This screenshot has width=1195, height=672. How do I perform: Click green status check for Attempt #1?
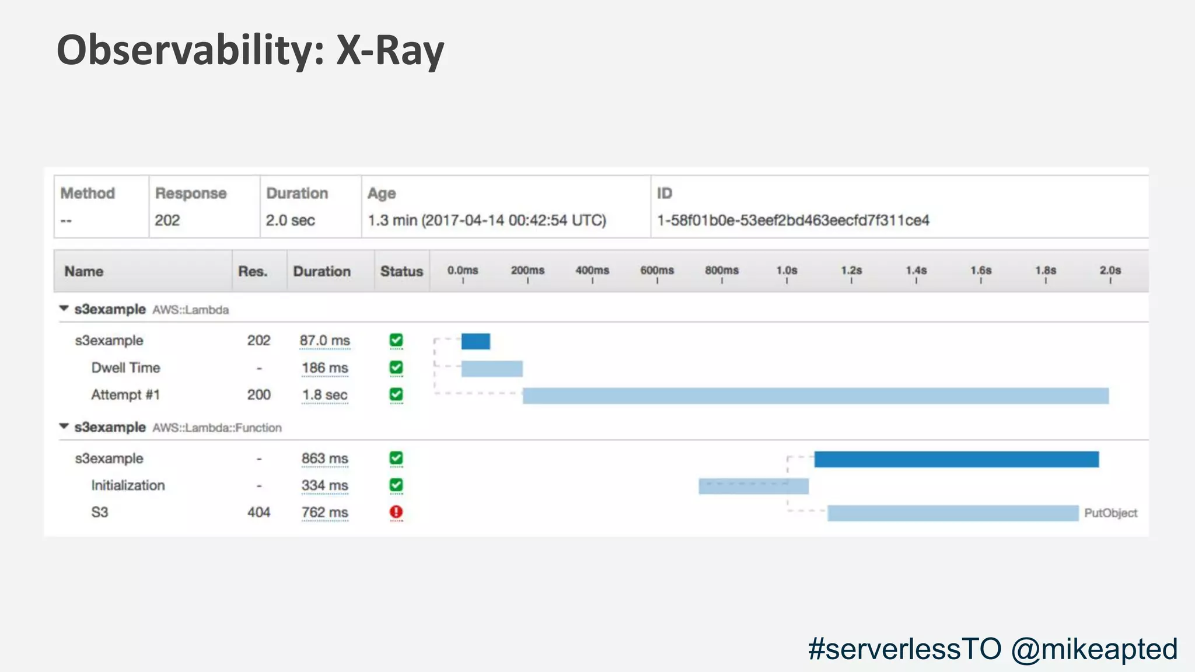[396, 395]
